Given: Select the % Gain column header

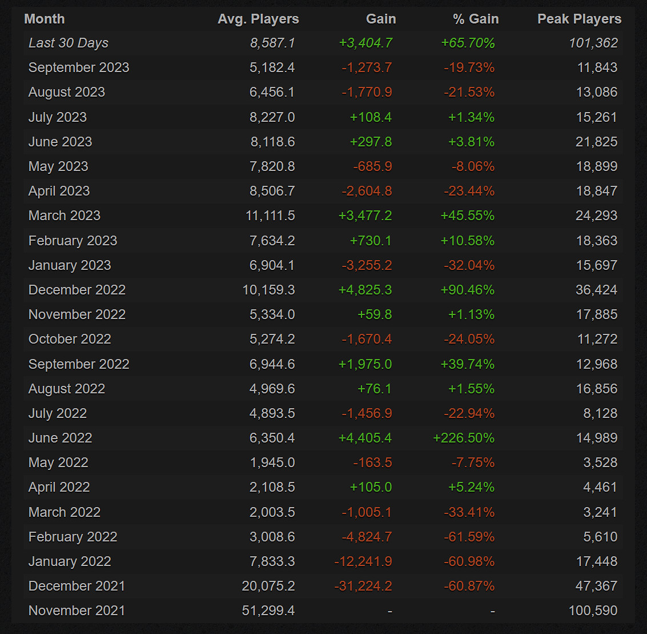Looking at the screenshot, I should (476, 19).
